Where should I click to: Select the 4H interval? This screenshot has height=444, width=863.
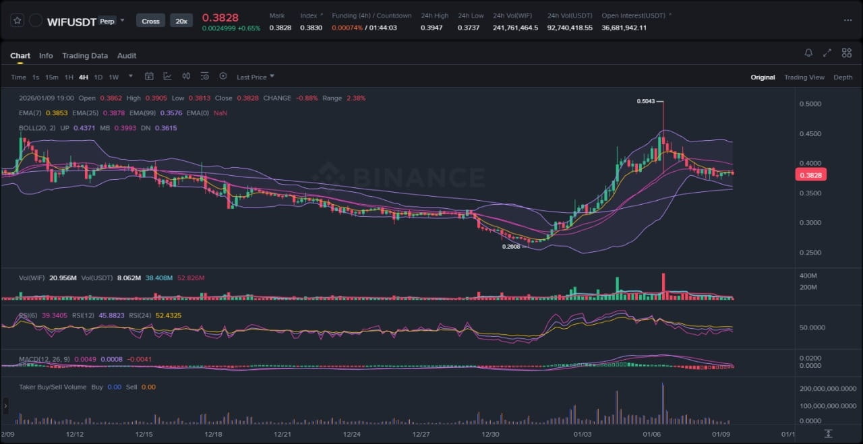click(x=84, y=77)
